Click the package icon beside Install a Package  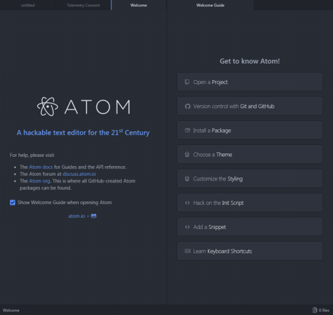pos(187,131)
